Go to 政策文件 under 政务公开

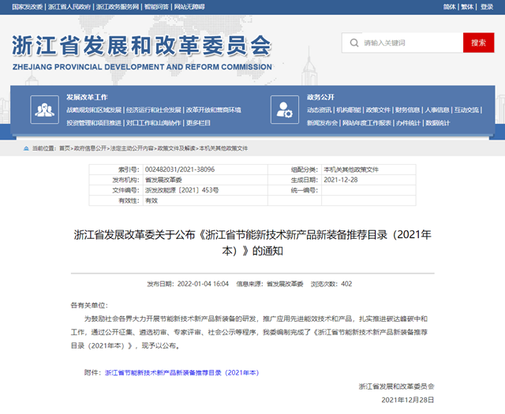(x=378, y=110)
